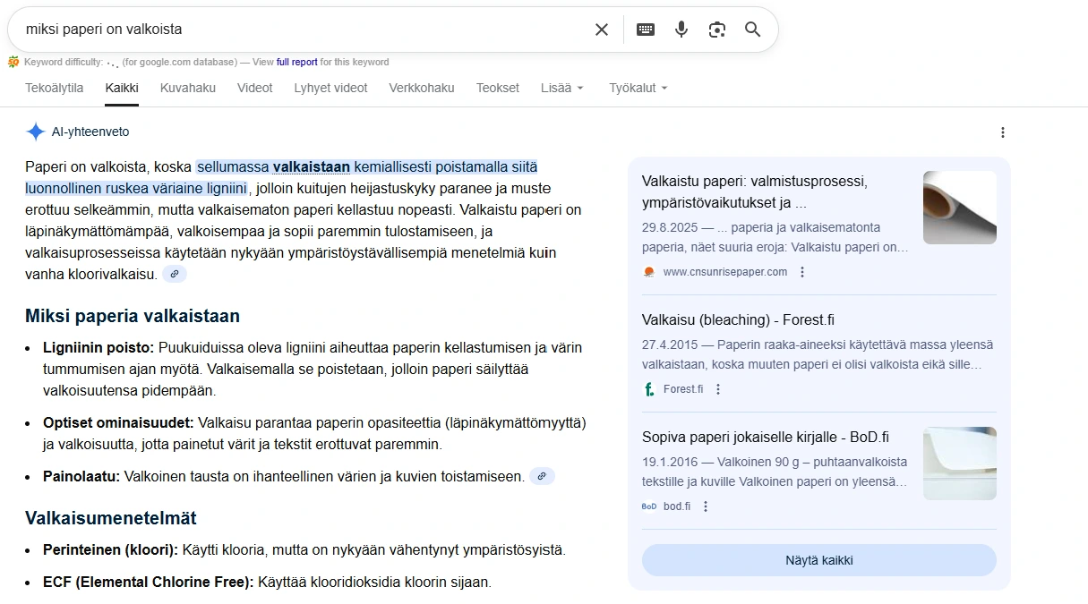This screenshot has height=604, width=1088.
Task: Open the three-dot menu beside bod.fi result
Action: point(706,506)
